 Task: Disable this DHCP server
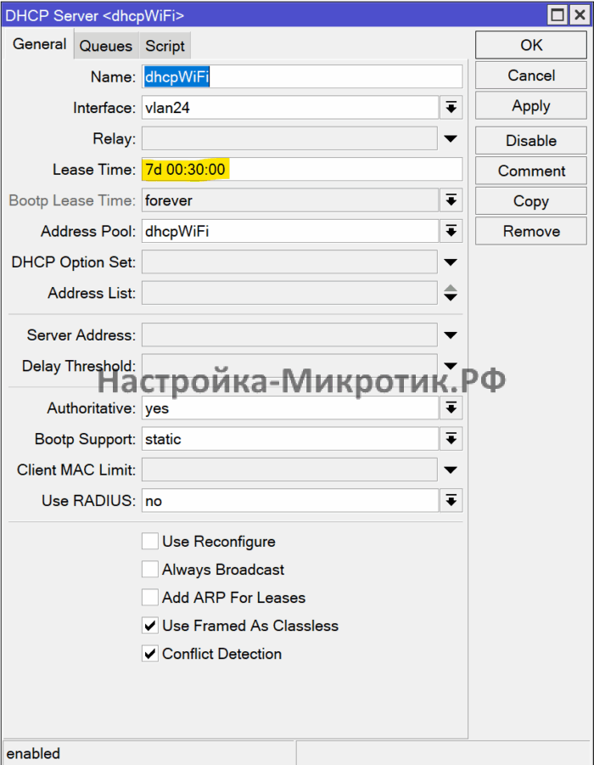pos(530,140)
